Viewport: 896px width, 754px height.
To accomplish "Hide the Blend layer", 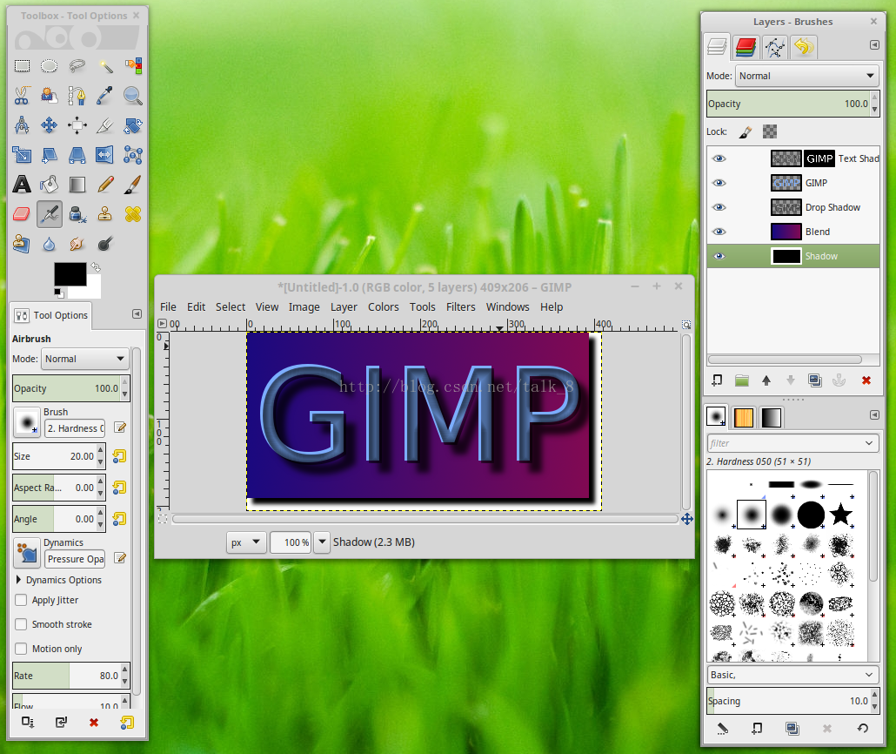I will point(719,232).
